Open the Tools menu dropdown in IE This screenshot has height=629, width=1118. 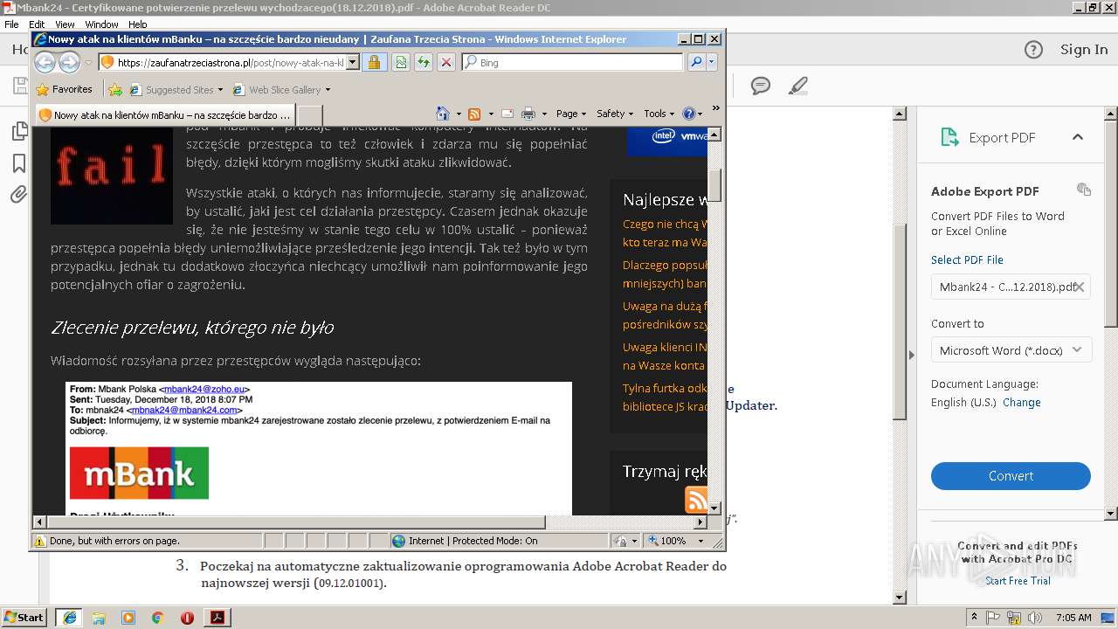coord(659,114)
